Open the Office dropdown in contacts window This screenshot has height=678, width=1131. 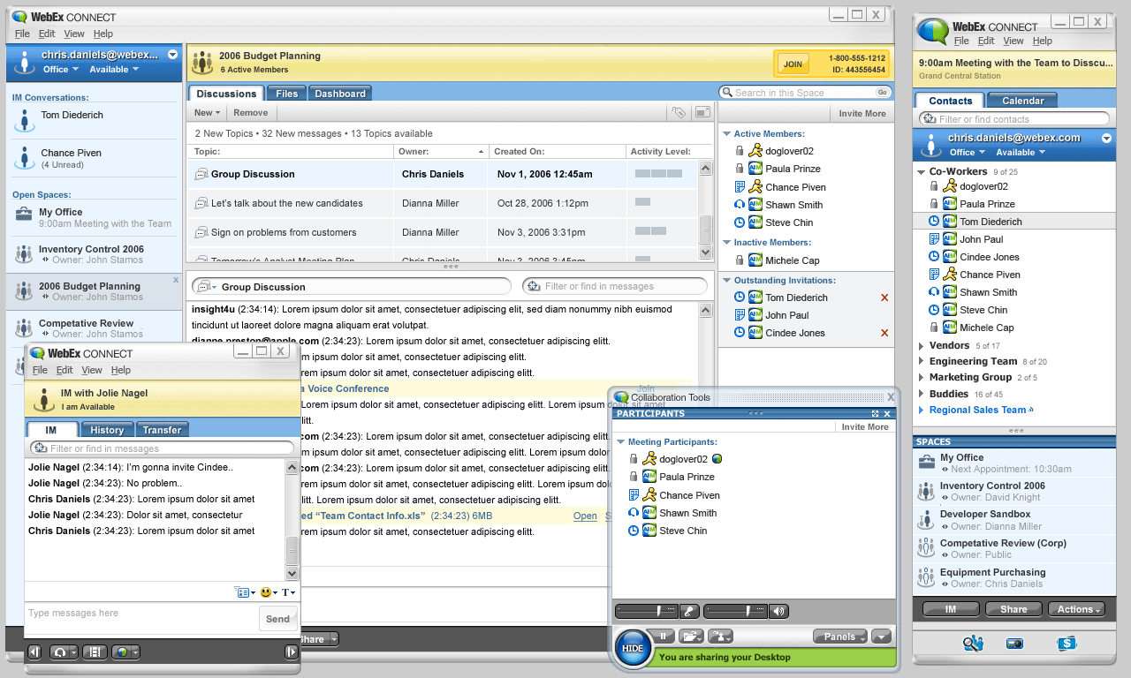click(x=967, y=152)
